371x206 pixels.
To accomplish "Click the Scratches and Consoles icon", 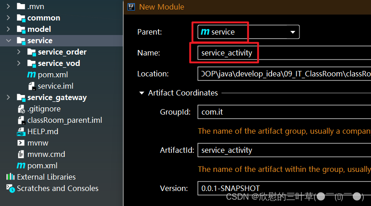I will 10,188.
